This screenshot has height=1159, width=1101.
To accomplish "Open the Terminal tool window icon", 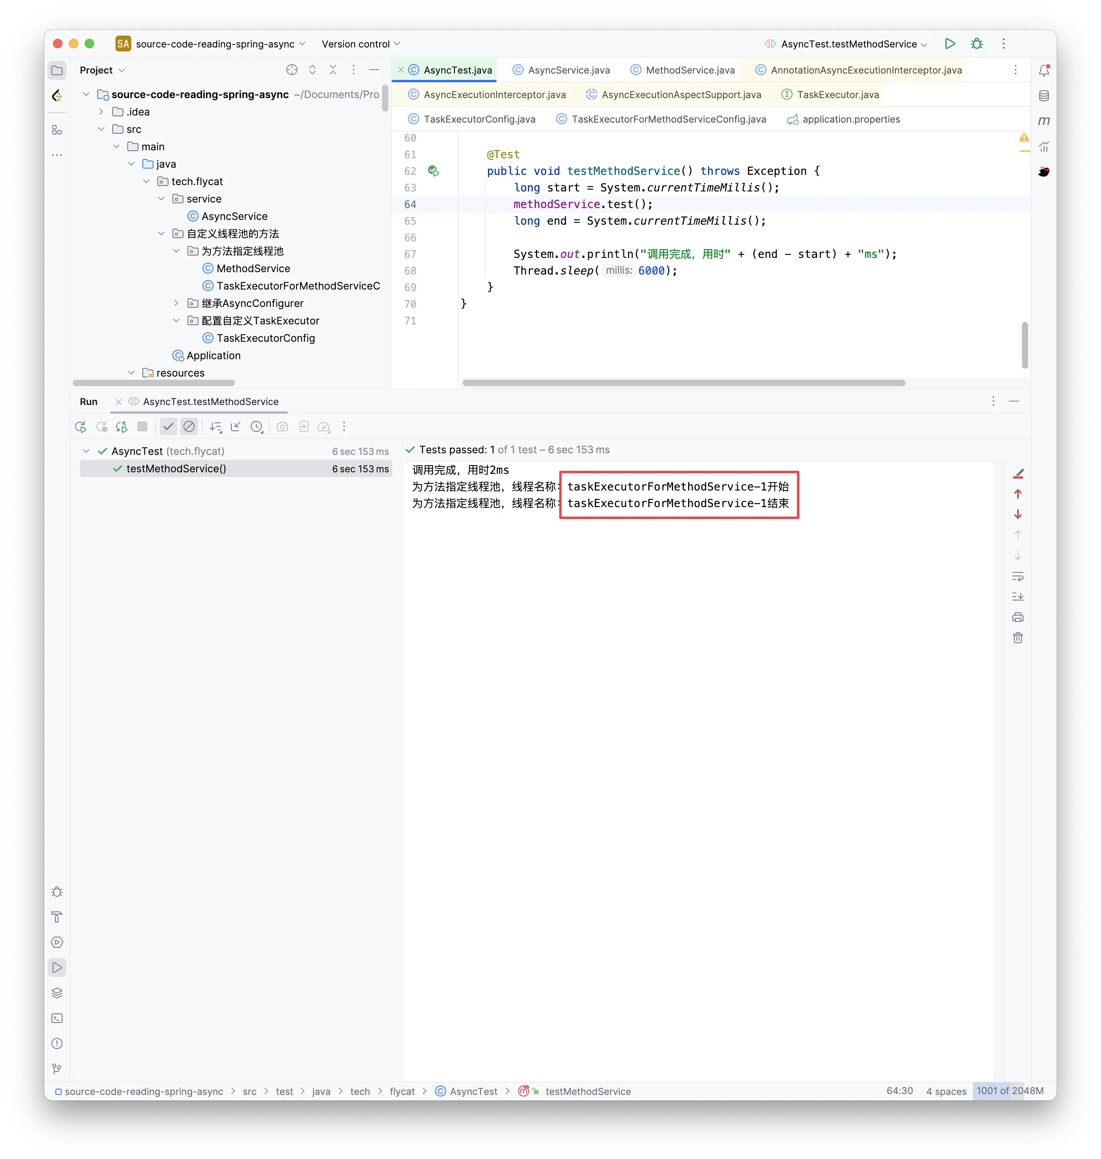I will pyautogui.click(x=57, y=1018).
